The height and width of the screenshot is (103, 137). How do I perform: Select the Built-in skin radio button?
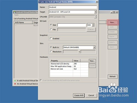(x=51, y=47)
